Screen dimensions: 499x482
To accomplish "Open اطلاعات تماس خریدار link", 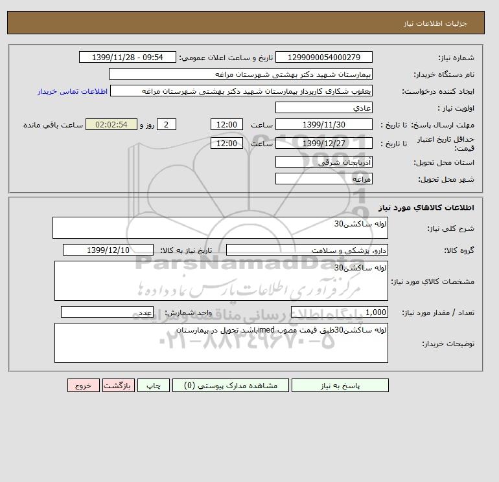I will tap(73, 91).
